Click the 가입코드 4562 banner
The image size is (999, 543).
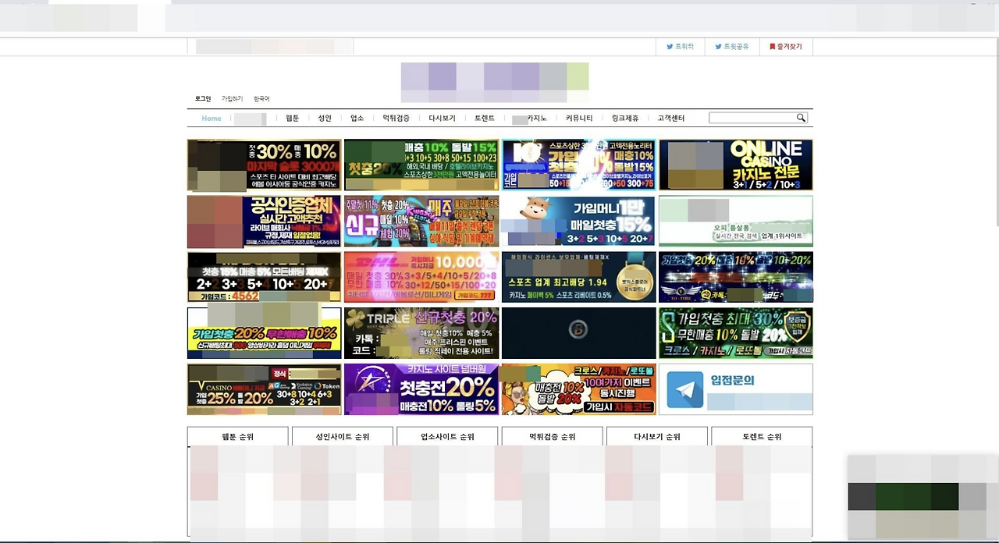click(x=265, y=277)
